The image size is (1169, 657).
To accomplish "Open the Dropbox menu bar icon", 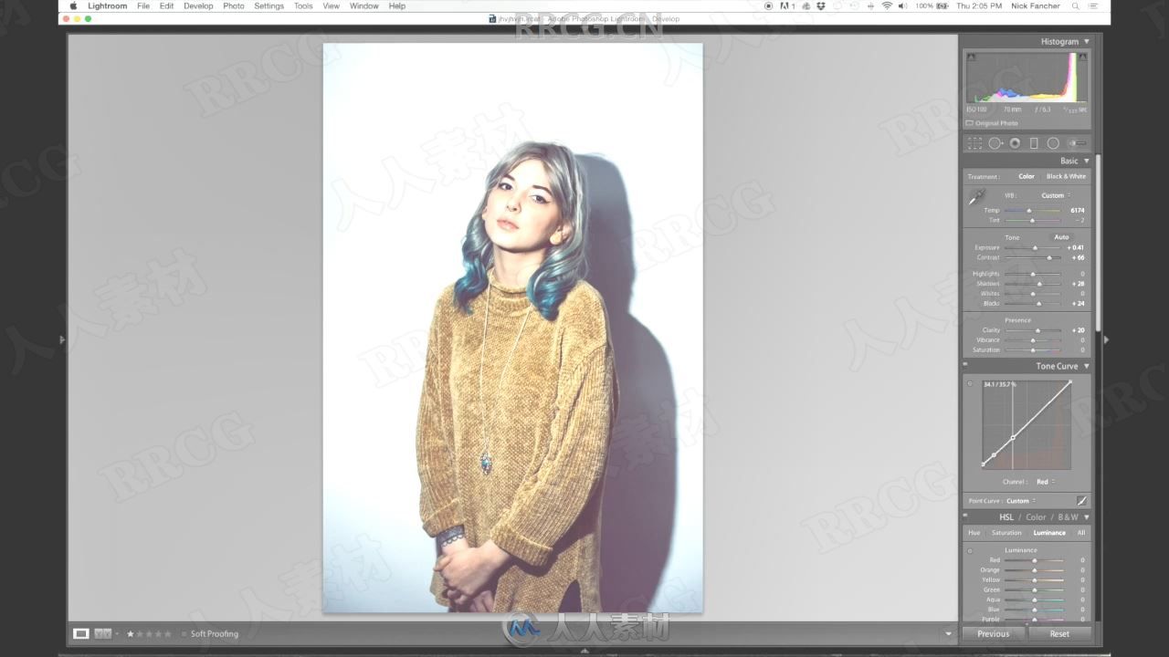I will [x=820, y=5].
